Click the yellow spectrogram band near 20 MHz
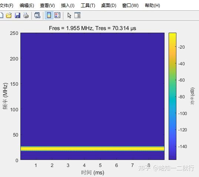The height and width of the screenshot is (177, 199). click(92, 148)
